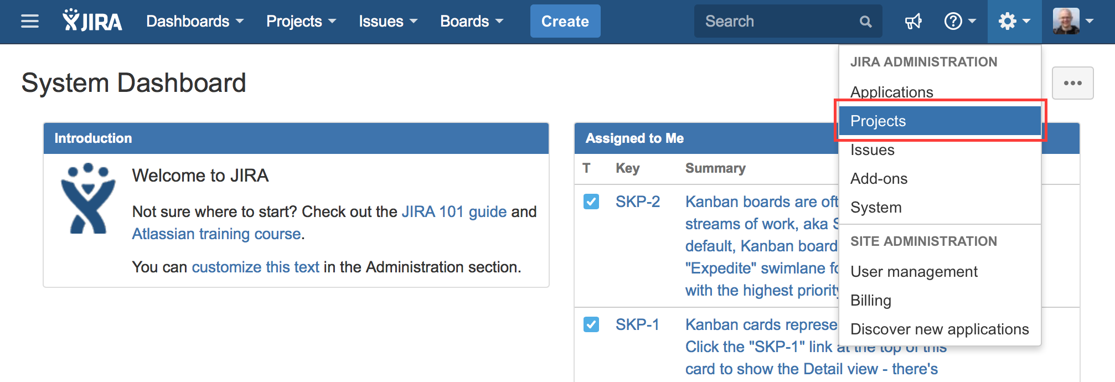Open issue SKP-1 key link
The image size is (1115, 382).
(637, 324)
